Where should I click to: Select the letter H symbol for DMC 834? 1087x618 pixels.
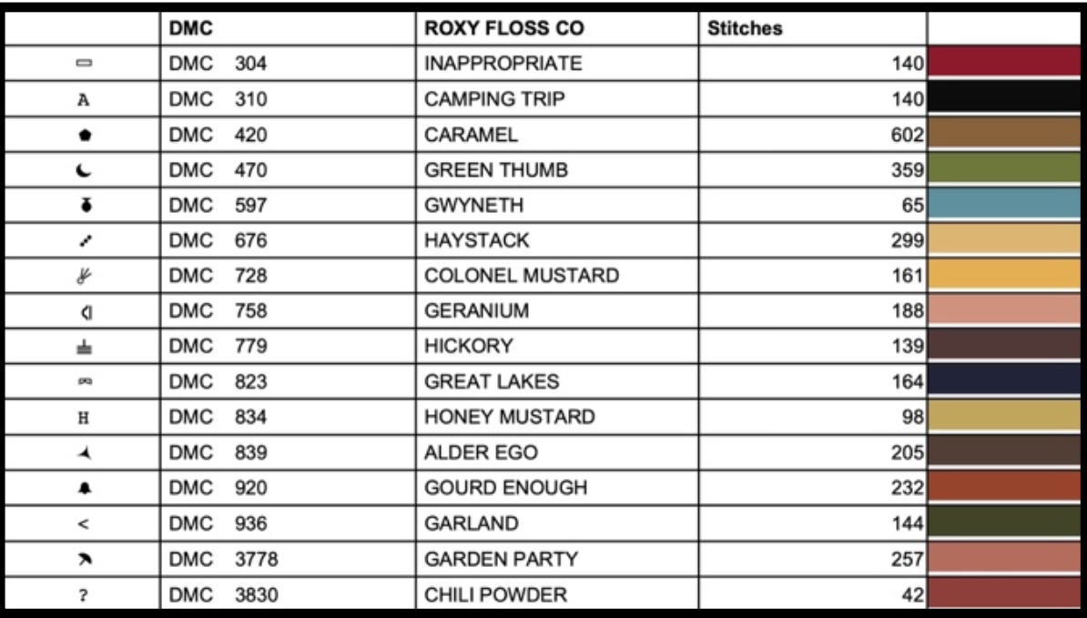point(83,418)
